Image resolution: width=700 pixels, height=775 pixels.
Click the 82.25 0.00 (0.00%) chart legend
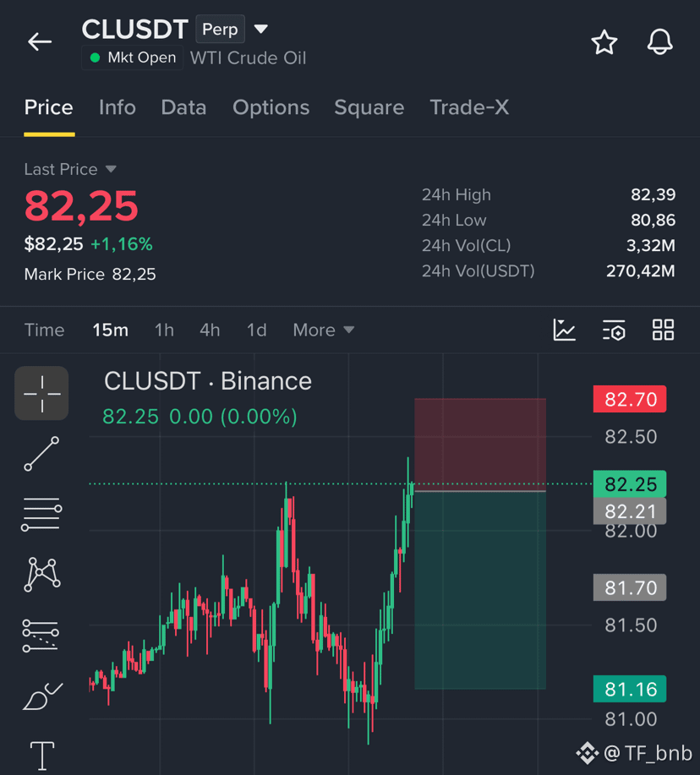coord(200,416)
